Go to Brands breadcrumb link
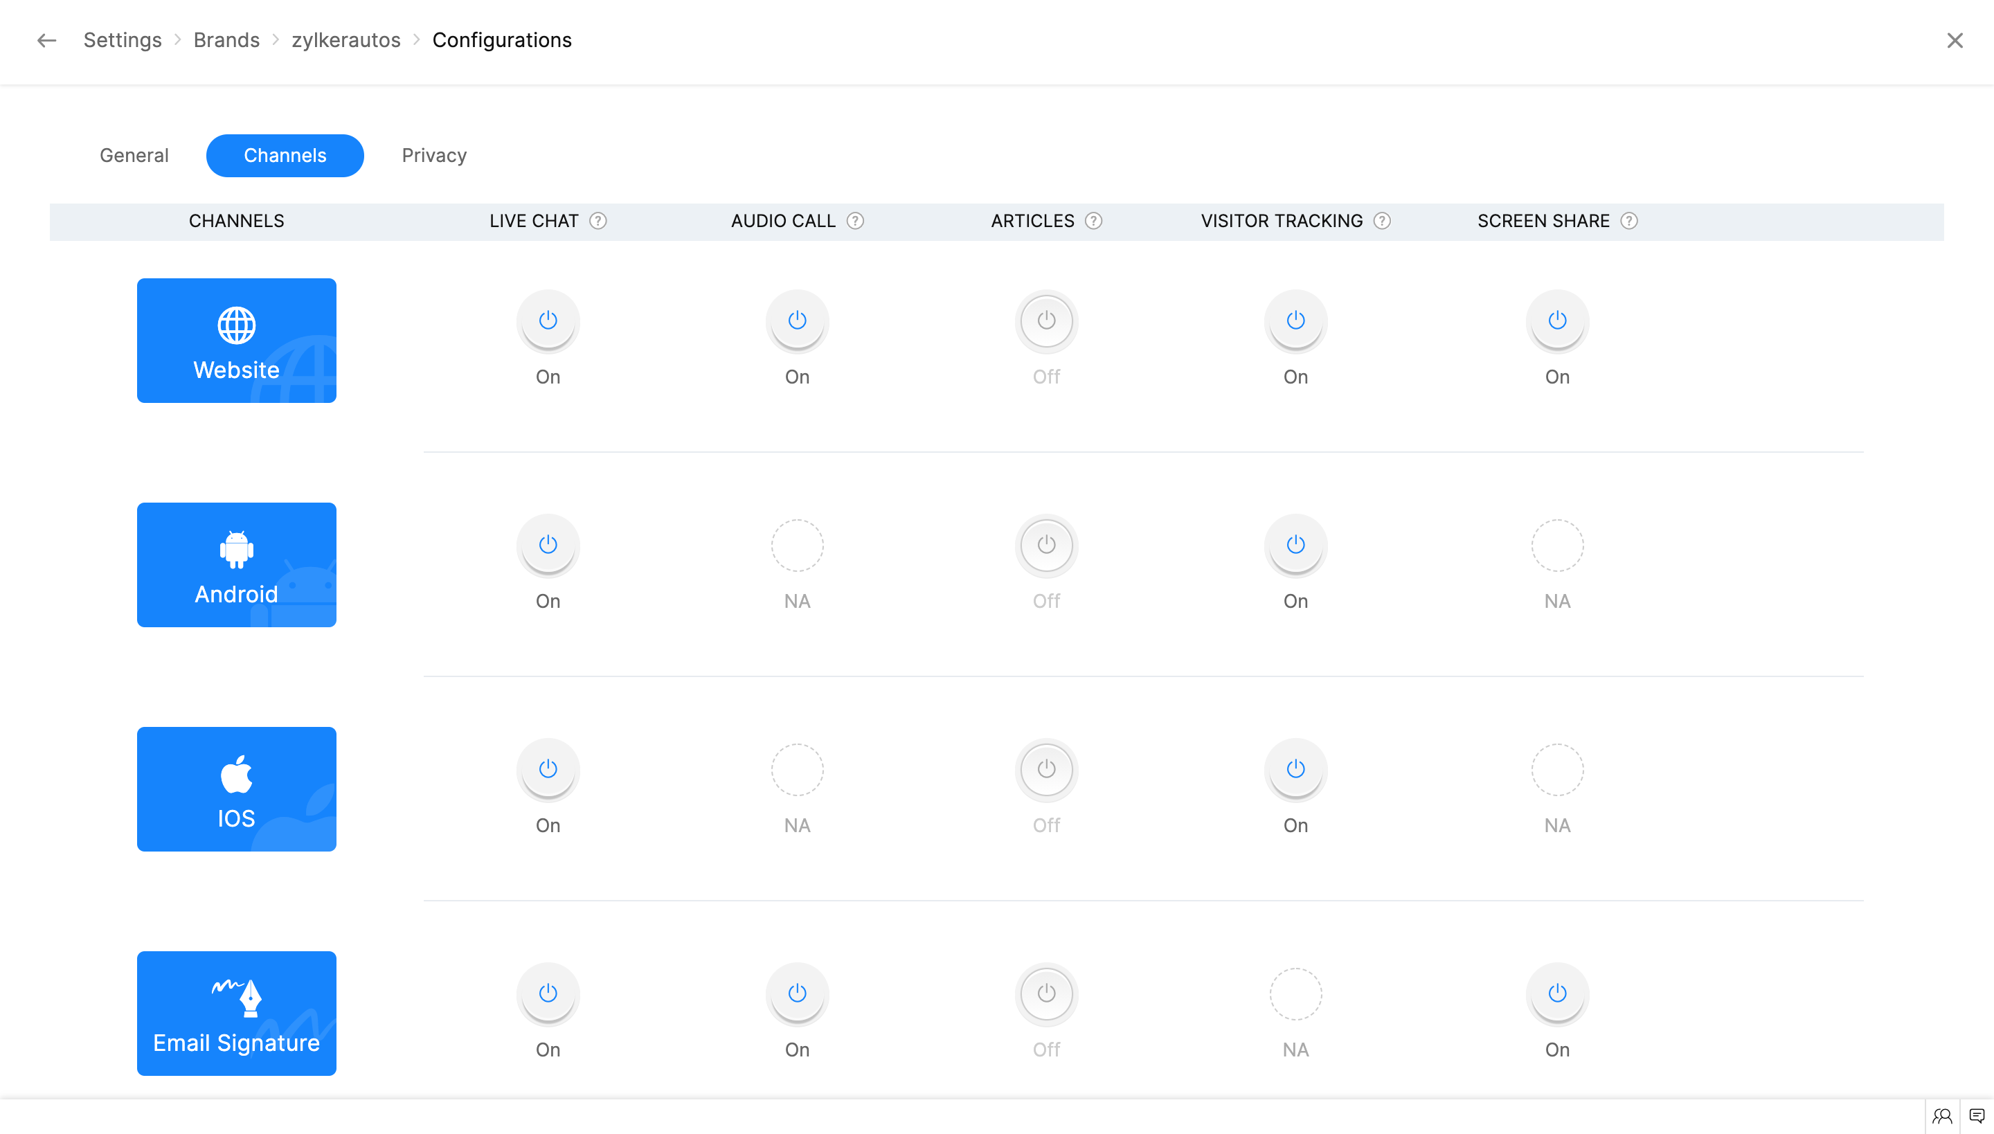 [226, 40]
